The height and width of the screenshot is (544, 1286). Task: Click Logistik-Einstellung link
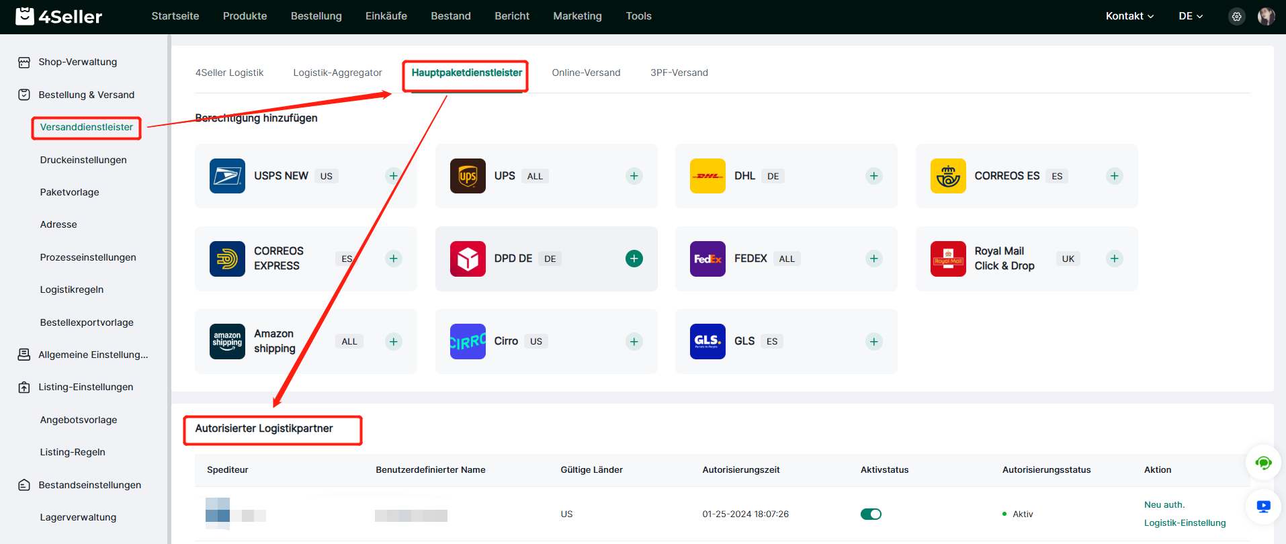point(1185,523)
